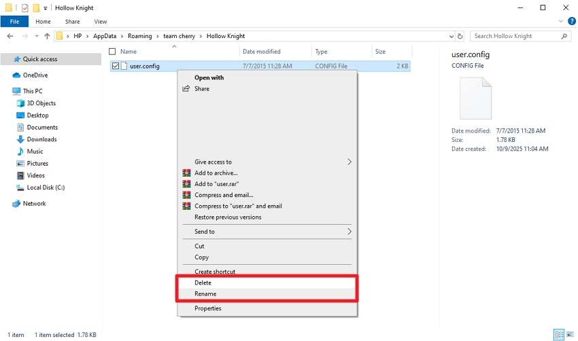Screen dimensions: 578x341
Task: Refresh the folder with the refresh icon
Action: point(460,36)
